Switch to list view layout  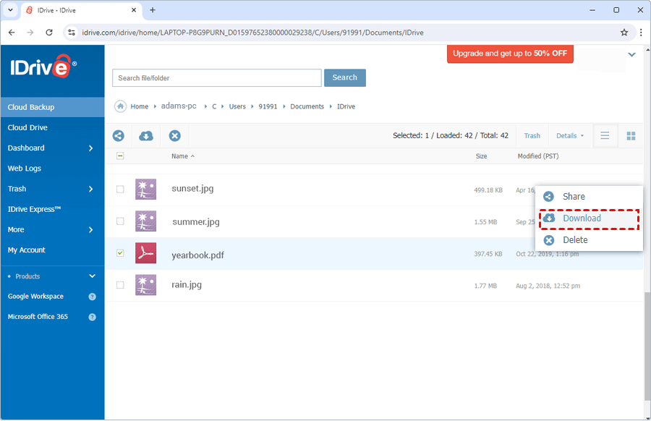605,135
